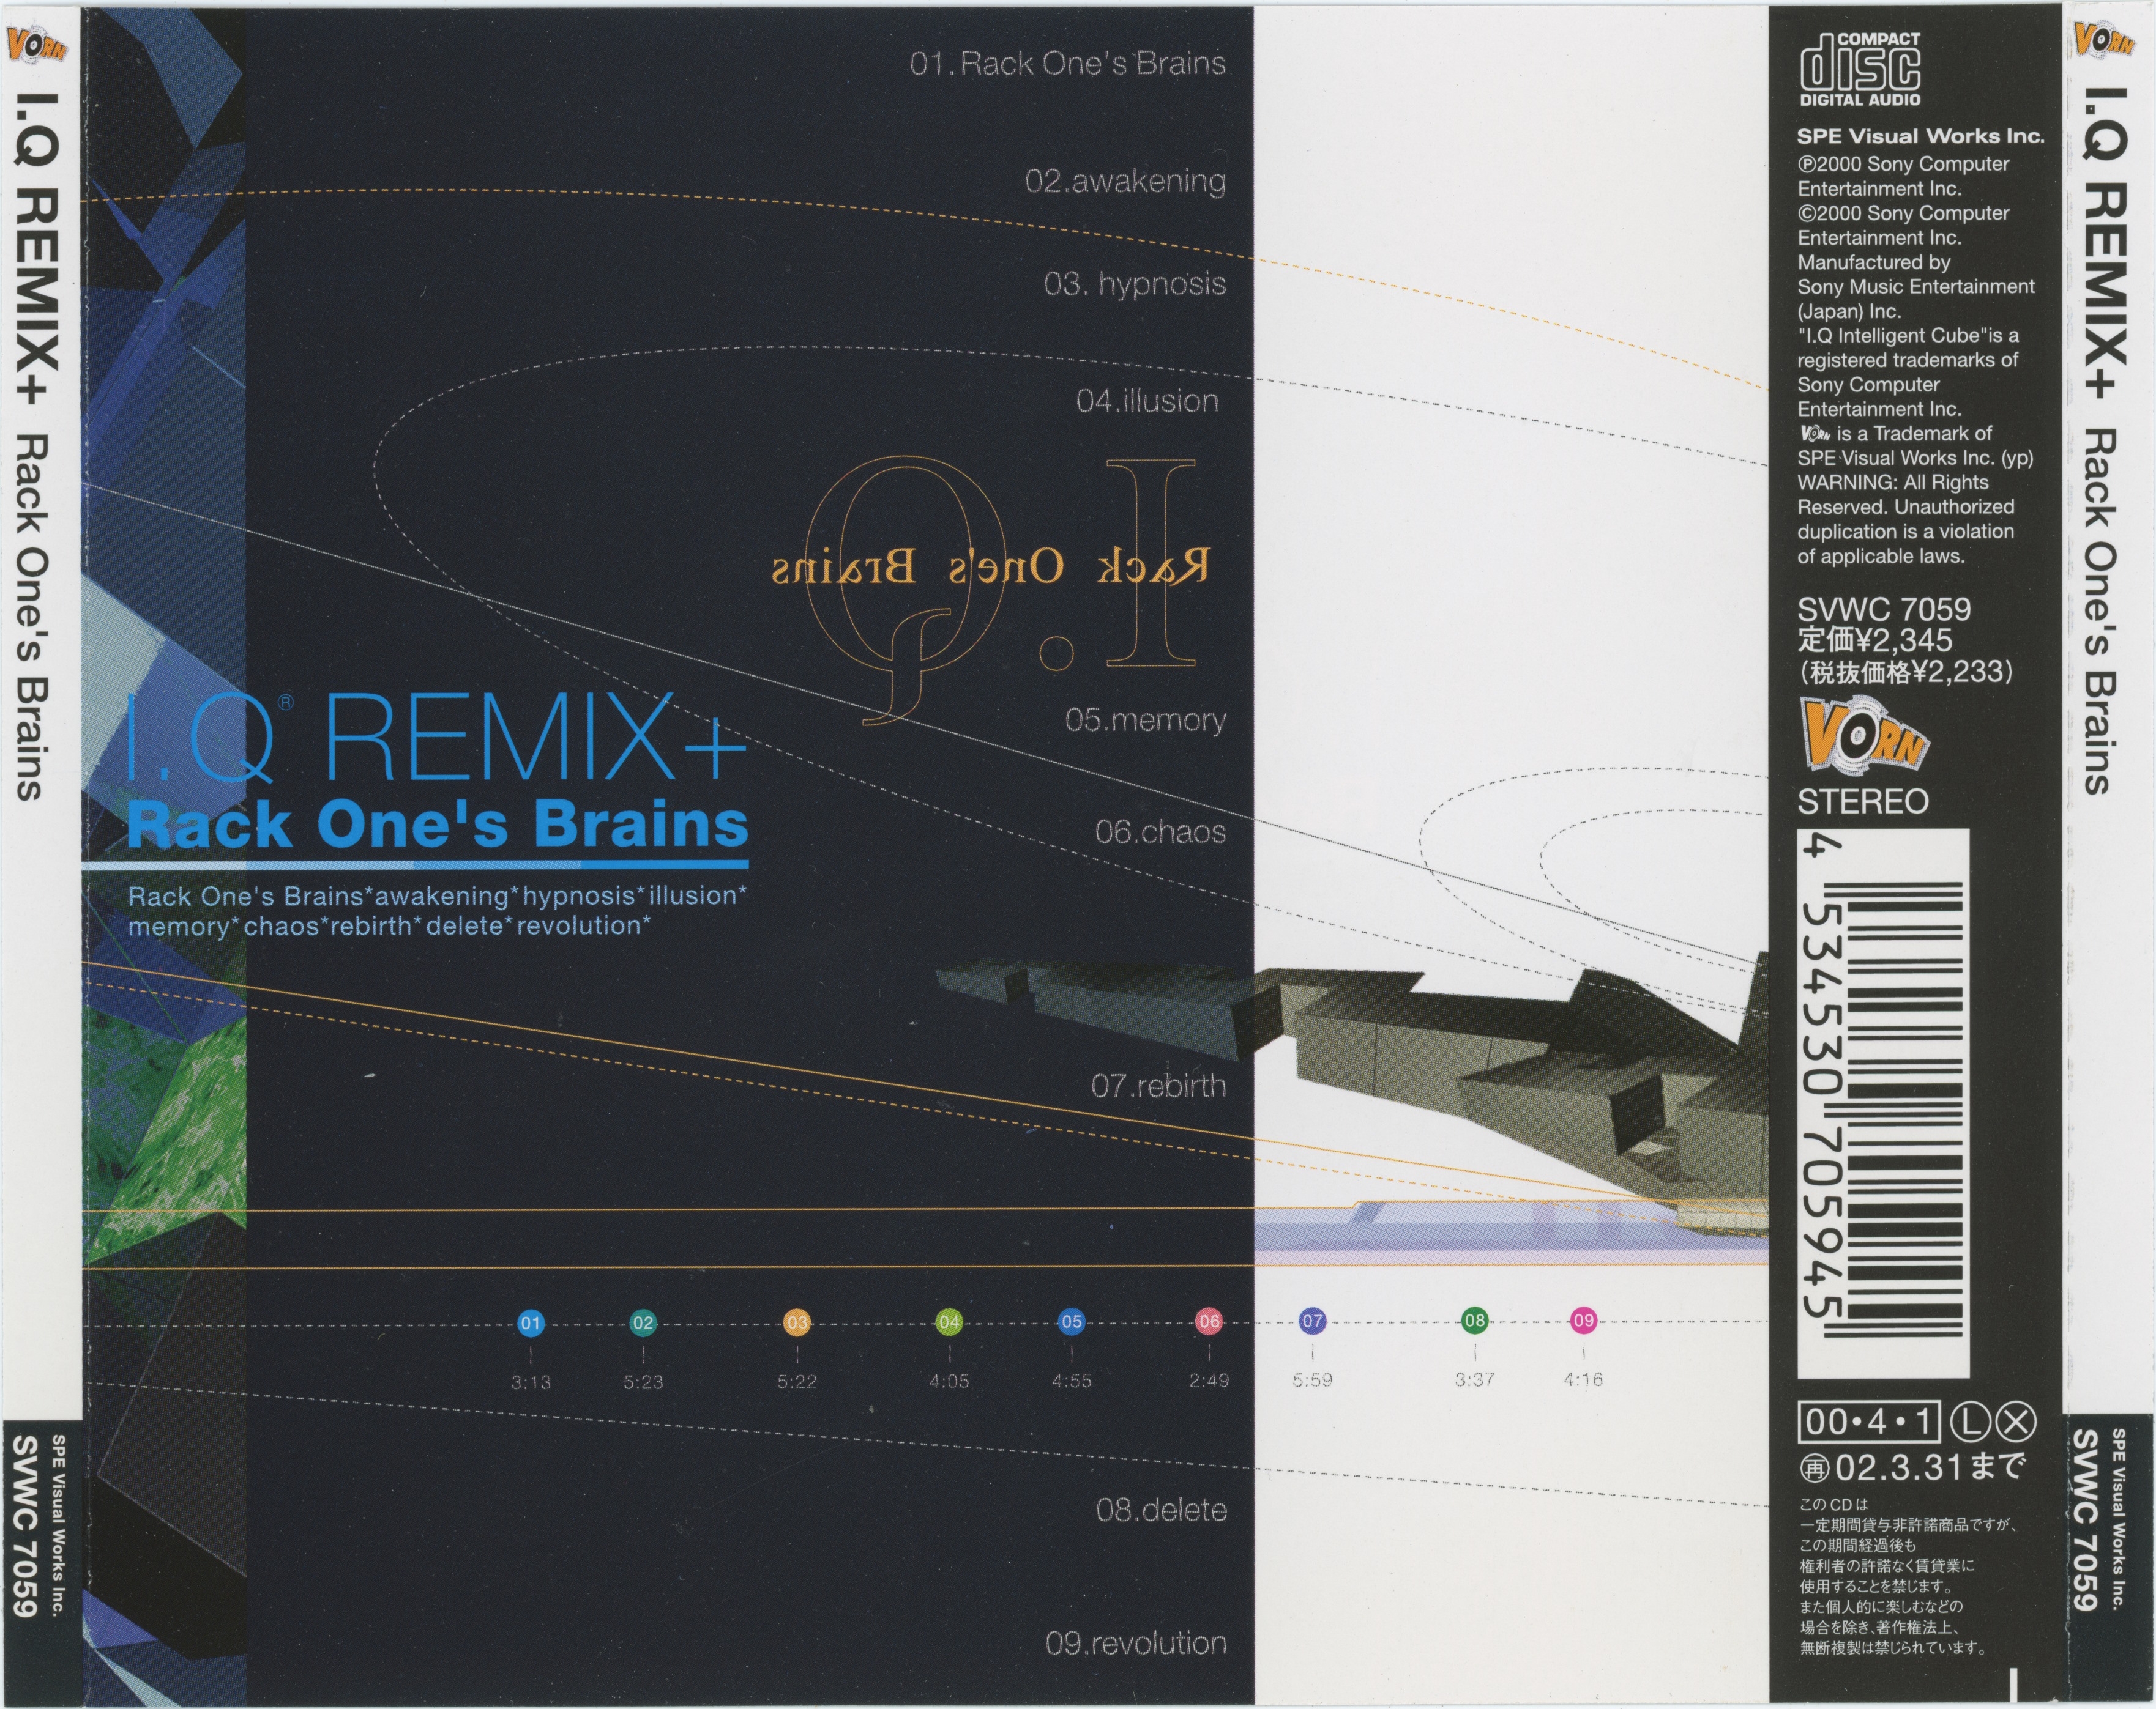Click track title 07.rebirth
Image resolution: width=2156 pixels, height=1709 pixels.
point(1158,1085)
